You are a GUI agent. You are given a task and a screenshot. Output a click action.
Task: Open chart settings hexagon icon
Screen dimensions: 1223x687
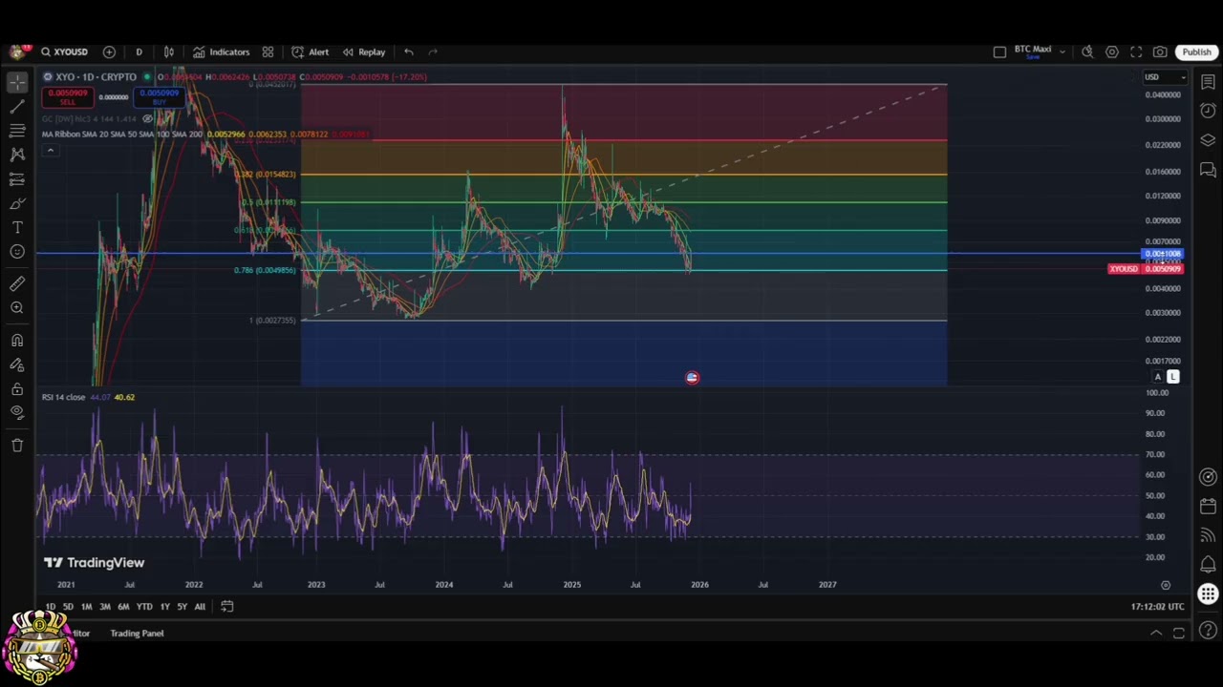pos(1112,52)
